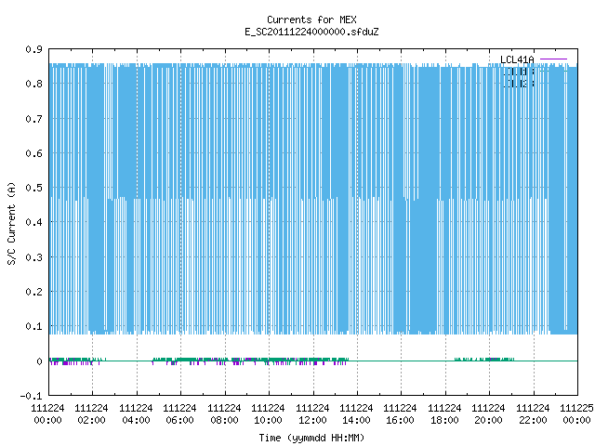Click the 0.1 y-axis tick value
Screen dimensions: 595x446
[33, 326]
